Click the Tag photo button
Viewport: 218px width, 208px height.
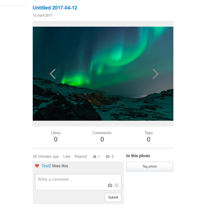[x=150, y=166]
